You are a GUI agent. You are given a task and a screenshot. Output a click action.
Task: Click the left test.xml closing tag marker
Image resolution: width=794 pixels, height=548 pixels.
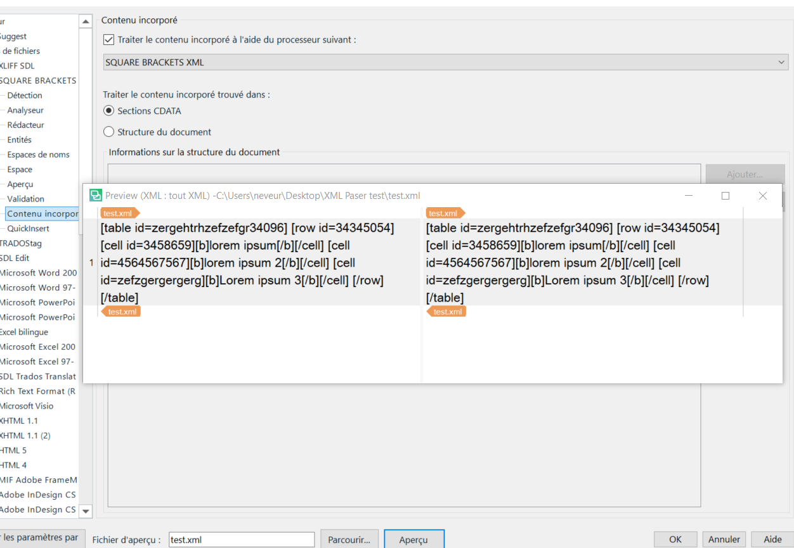tap(120, 312)
